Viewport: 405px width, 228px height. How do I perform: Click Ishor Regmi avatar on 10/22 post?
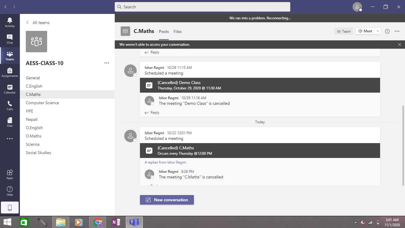[130, 136]
